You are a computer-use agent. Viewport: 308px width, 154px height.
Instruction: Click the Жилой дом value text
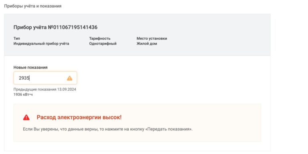pos(147,44)
